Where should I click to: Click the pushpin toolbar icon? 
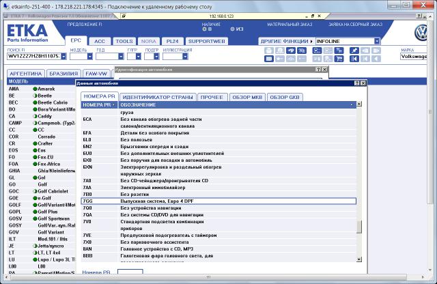pos(354,51)
